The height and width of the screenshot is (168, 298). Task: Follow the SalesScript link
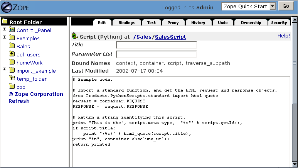(x=170, y=37)
